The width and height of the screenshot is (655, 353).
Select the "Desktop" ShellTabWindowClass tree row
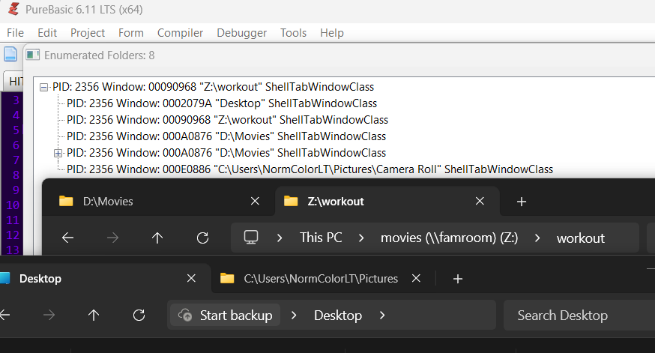(x=222, y=103)
